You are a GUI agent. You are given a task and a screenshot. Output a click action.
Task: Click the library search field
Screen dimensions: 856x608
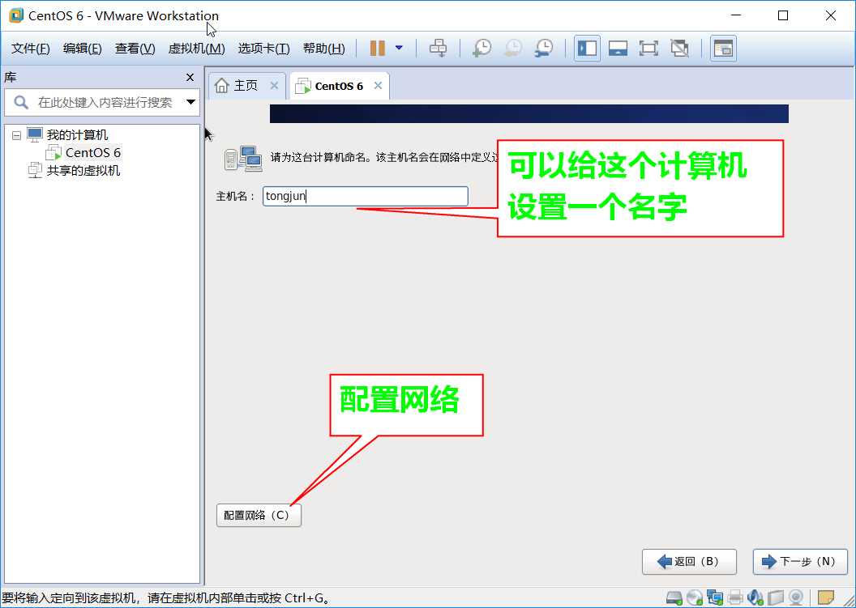[104, 103]
